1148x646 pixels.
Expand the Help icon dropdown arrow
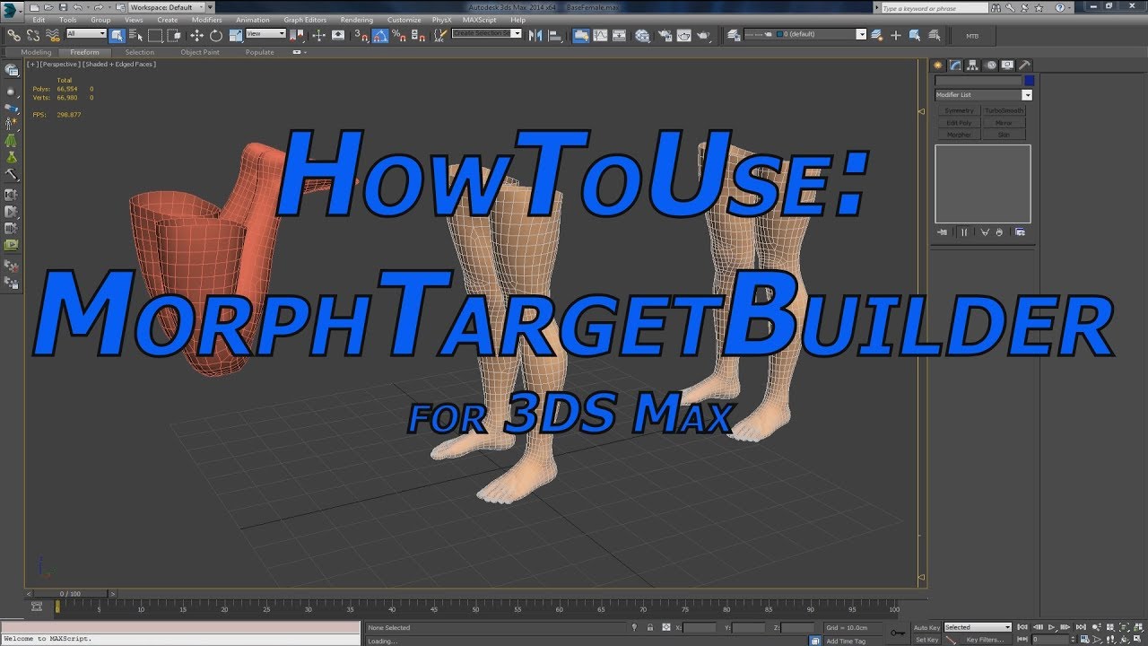pos(1069,8)
